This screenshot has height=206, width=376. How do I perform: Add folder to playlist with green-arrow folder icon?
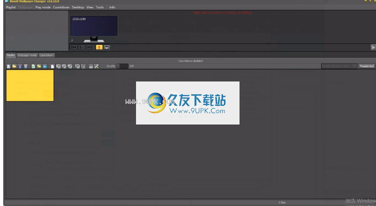39,66
